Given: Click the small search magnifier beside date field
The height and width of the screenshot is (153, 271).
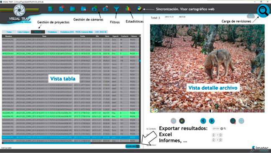Looking at the screenshot, I should pos(225,128).
